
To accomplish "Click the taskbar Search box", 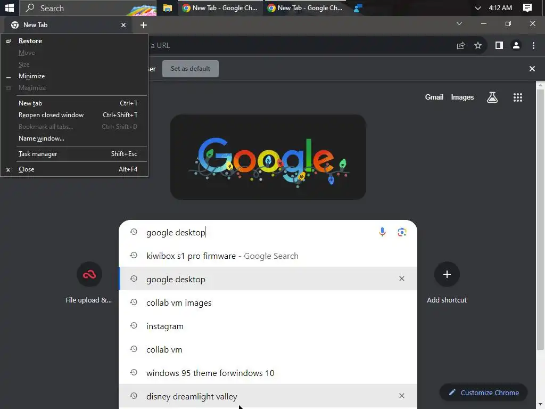I will 88,7.
